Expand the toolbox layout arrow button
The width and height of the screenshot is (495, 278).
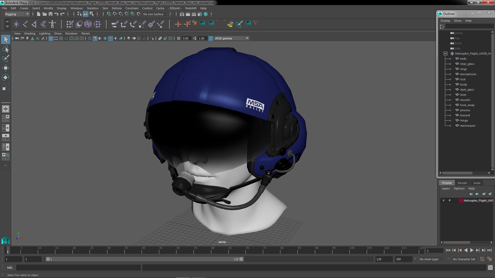5,166
